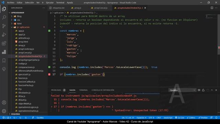Open the Ejecutar menu
The height and width of the screenshot is (124, 220).
tap(49, 2)
